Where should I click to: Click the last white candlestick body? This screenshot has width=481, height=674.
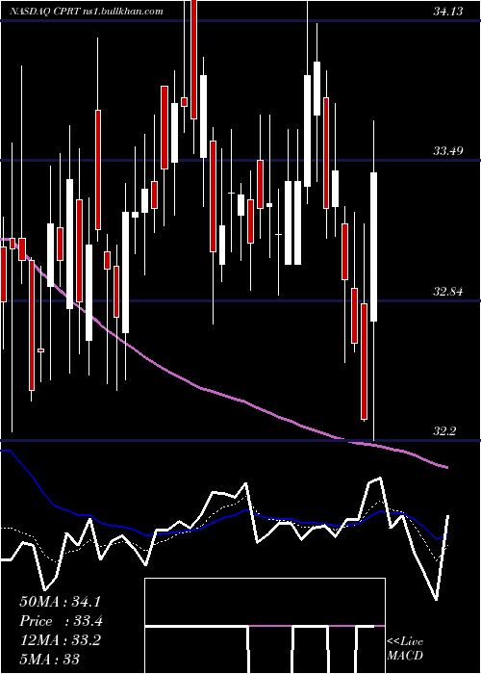373,246
